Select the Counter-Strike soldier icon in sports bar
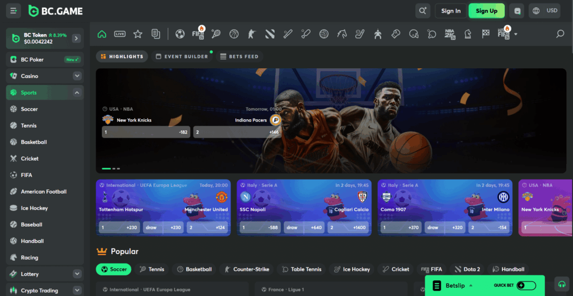Screen dimensions: 573x296 252,34
